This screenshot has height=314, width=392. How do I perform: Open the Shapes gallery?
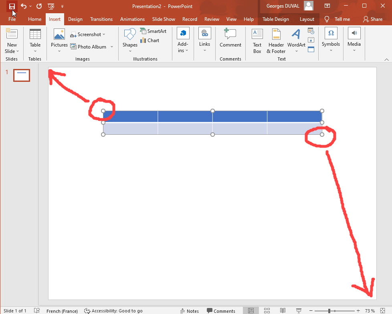130,41
